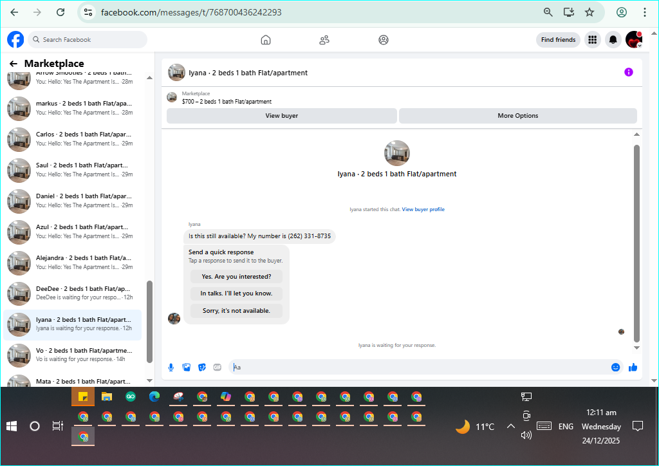Click the browser address bar URL
This screenshot has width=659, height=466.
(x=191, y=12)
